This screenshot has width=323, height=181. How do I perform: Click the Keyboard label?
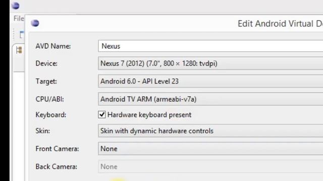pyautogui.click(x=51, y=115)
